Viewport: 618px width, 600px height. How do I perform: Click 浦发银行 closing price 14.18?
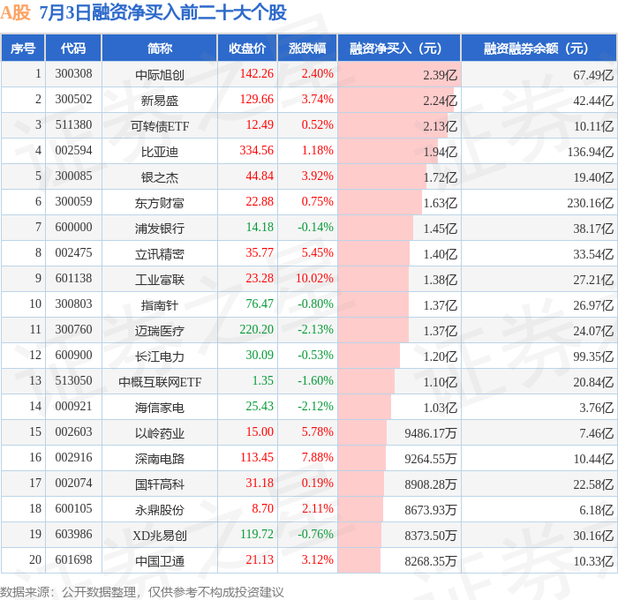click(x=260, y=227)
